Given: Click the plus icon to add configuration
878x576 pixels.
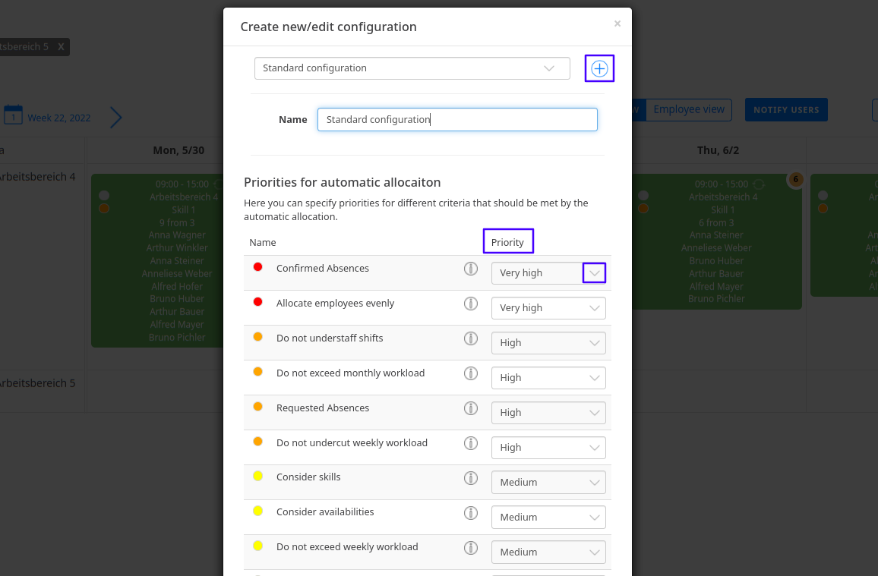Looking at the screenshot, I should [599, 69].
